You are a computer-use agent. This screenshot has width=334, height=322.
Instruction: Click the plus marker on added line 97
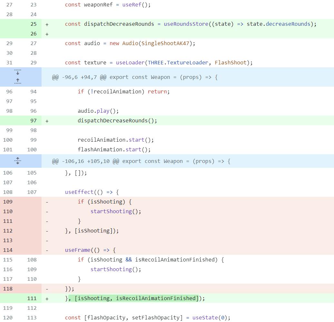coord(47,121)
